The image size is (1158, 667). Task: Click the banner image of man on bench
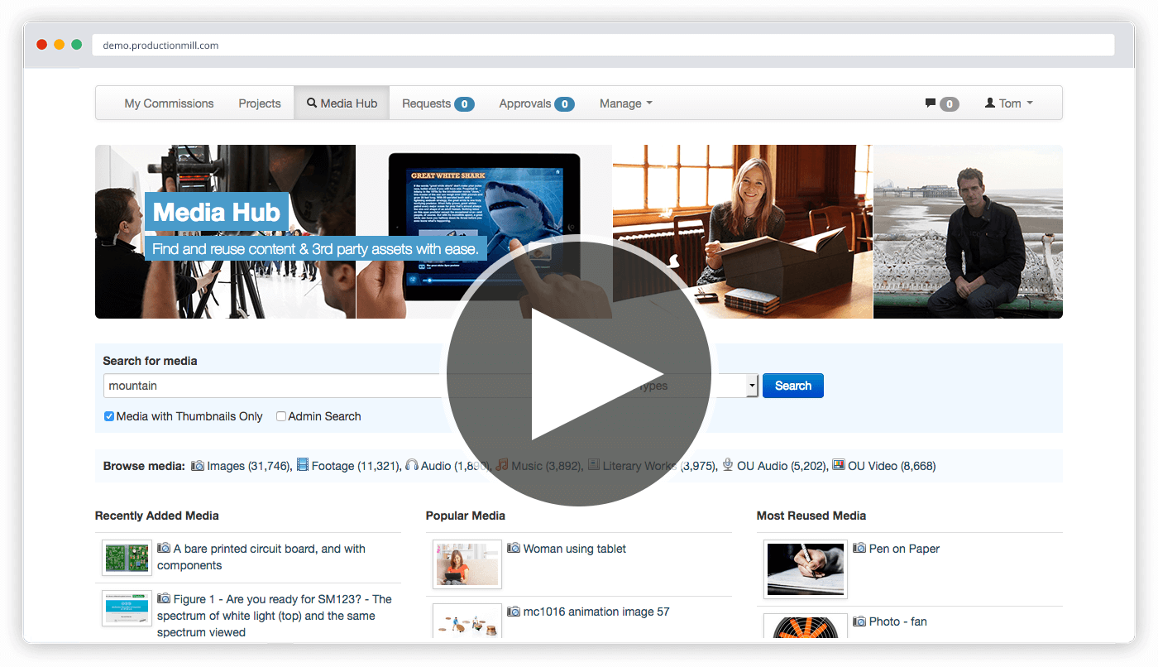(968, 232)
